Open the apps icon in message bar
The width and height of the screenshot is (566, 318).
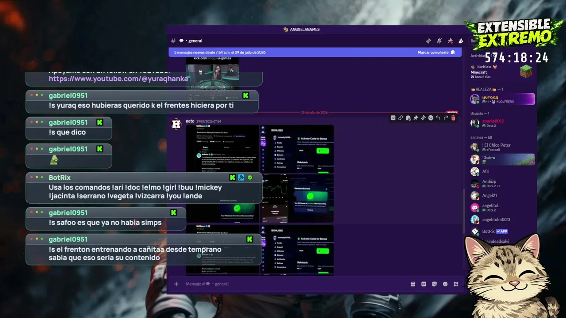(x=456, y=284)
